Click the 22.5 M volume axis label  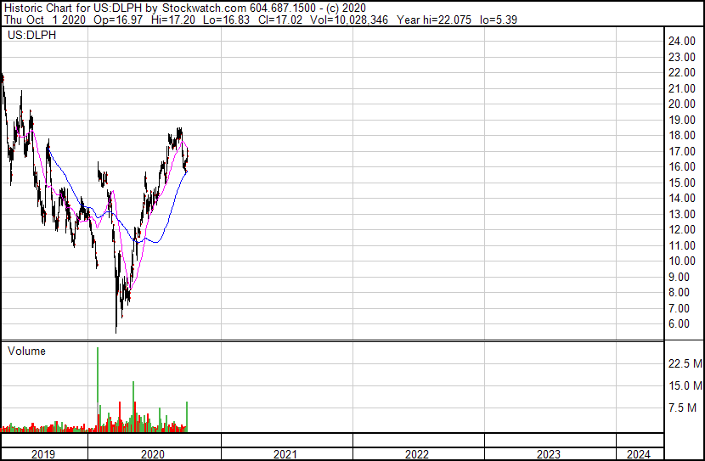click(x=685, y=364)
